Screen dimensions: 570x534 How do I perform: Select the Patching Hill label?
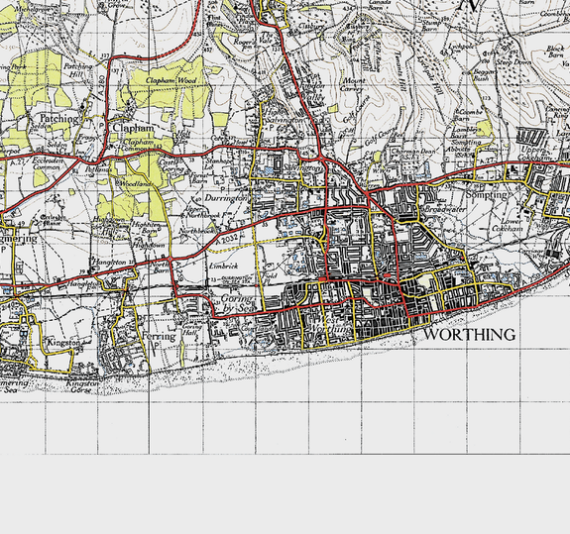[x=78, y=70]
